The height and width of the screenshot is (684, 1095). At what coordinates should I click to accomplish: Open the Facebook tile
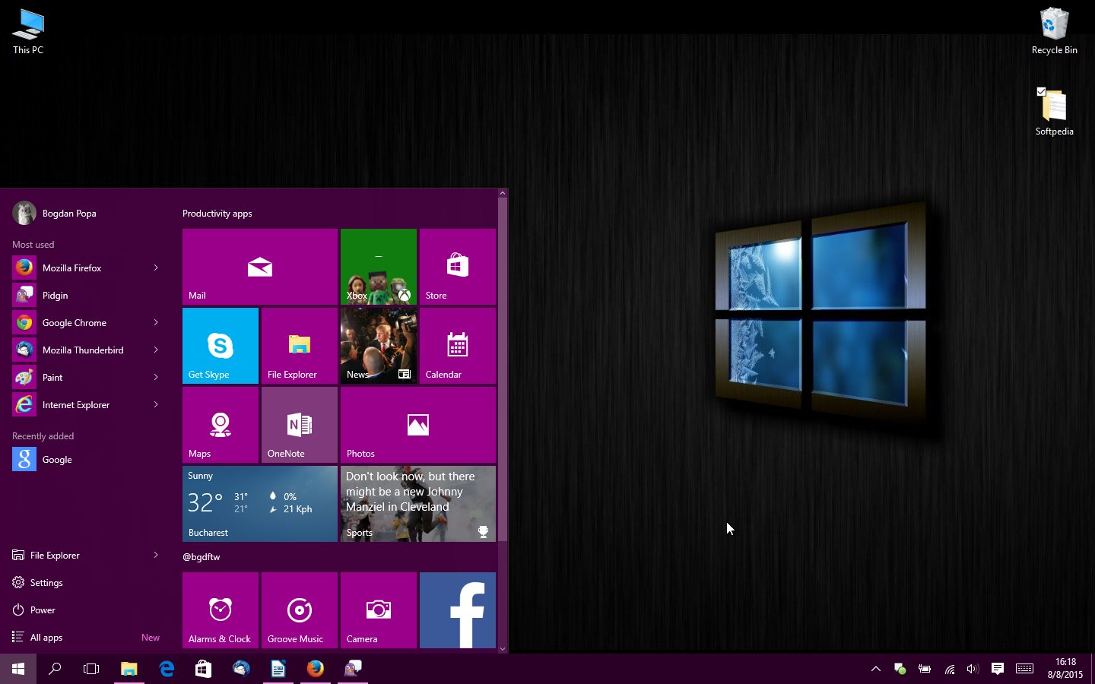pyautogui.click(x=457, y=610)
